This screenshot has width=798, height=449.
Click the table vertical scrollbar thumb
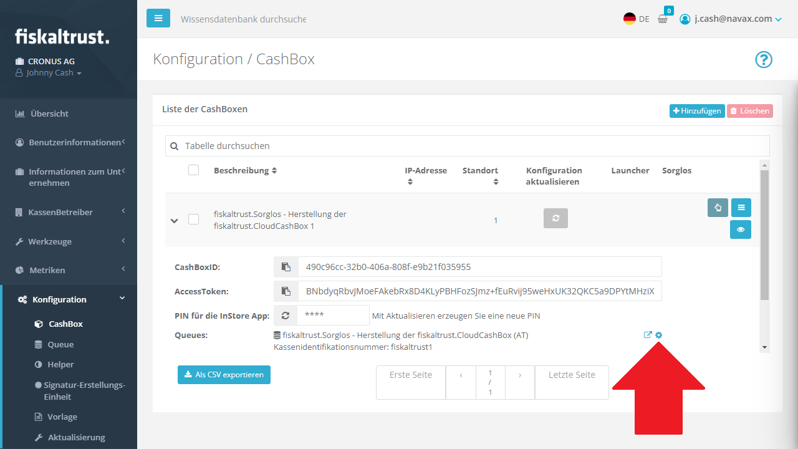pos(764,235)
